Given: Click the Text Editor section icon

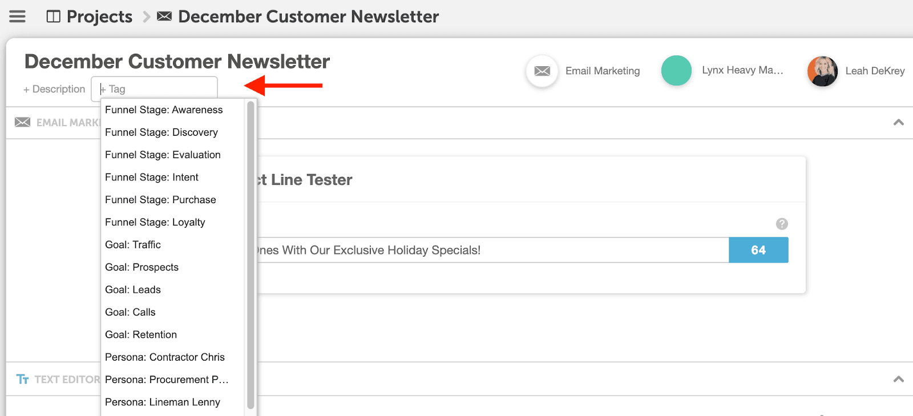Looking at the screenshot, I should [x=22, y=379].
